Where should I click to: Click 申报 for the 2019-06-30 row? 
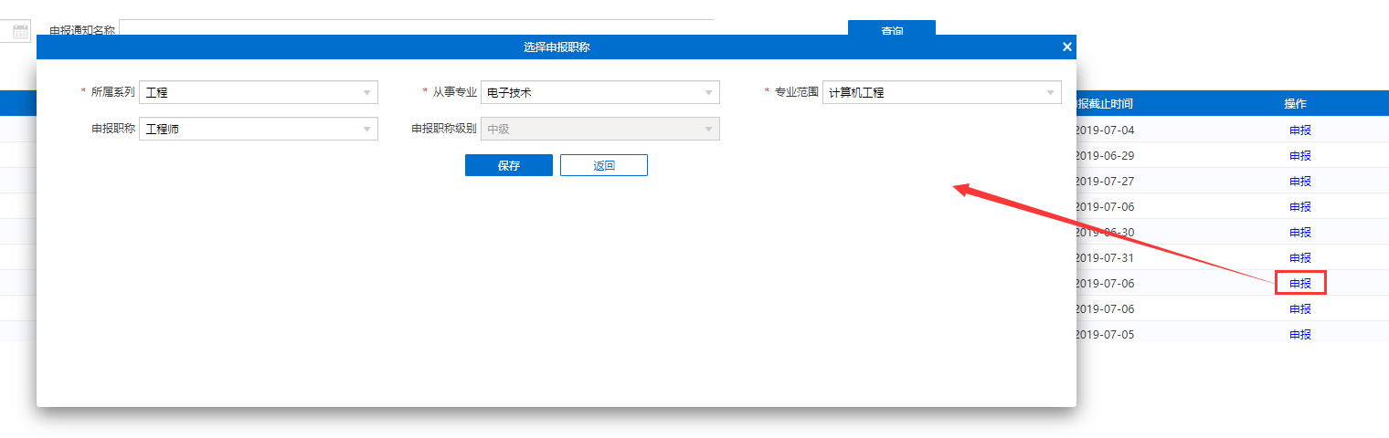tap(1299, 232)
